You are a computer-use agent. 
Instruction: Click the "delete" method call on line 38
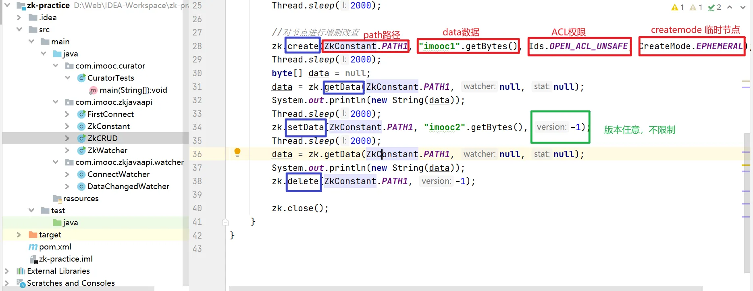click(303, 181)
